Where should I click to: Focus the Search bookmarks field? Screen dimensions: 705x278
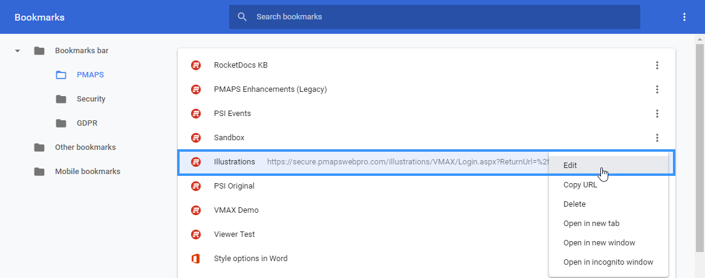tap(434, 17)
